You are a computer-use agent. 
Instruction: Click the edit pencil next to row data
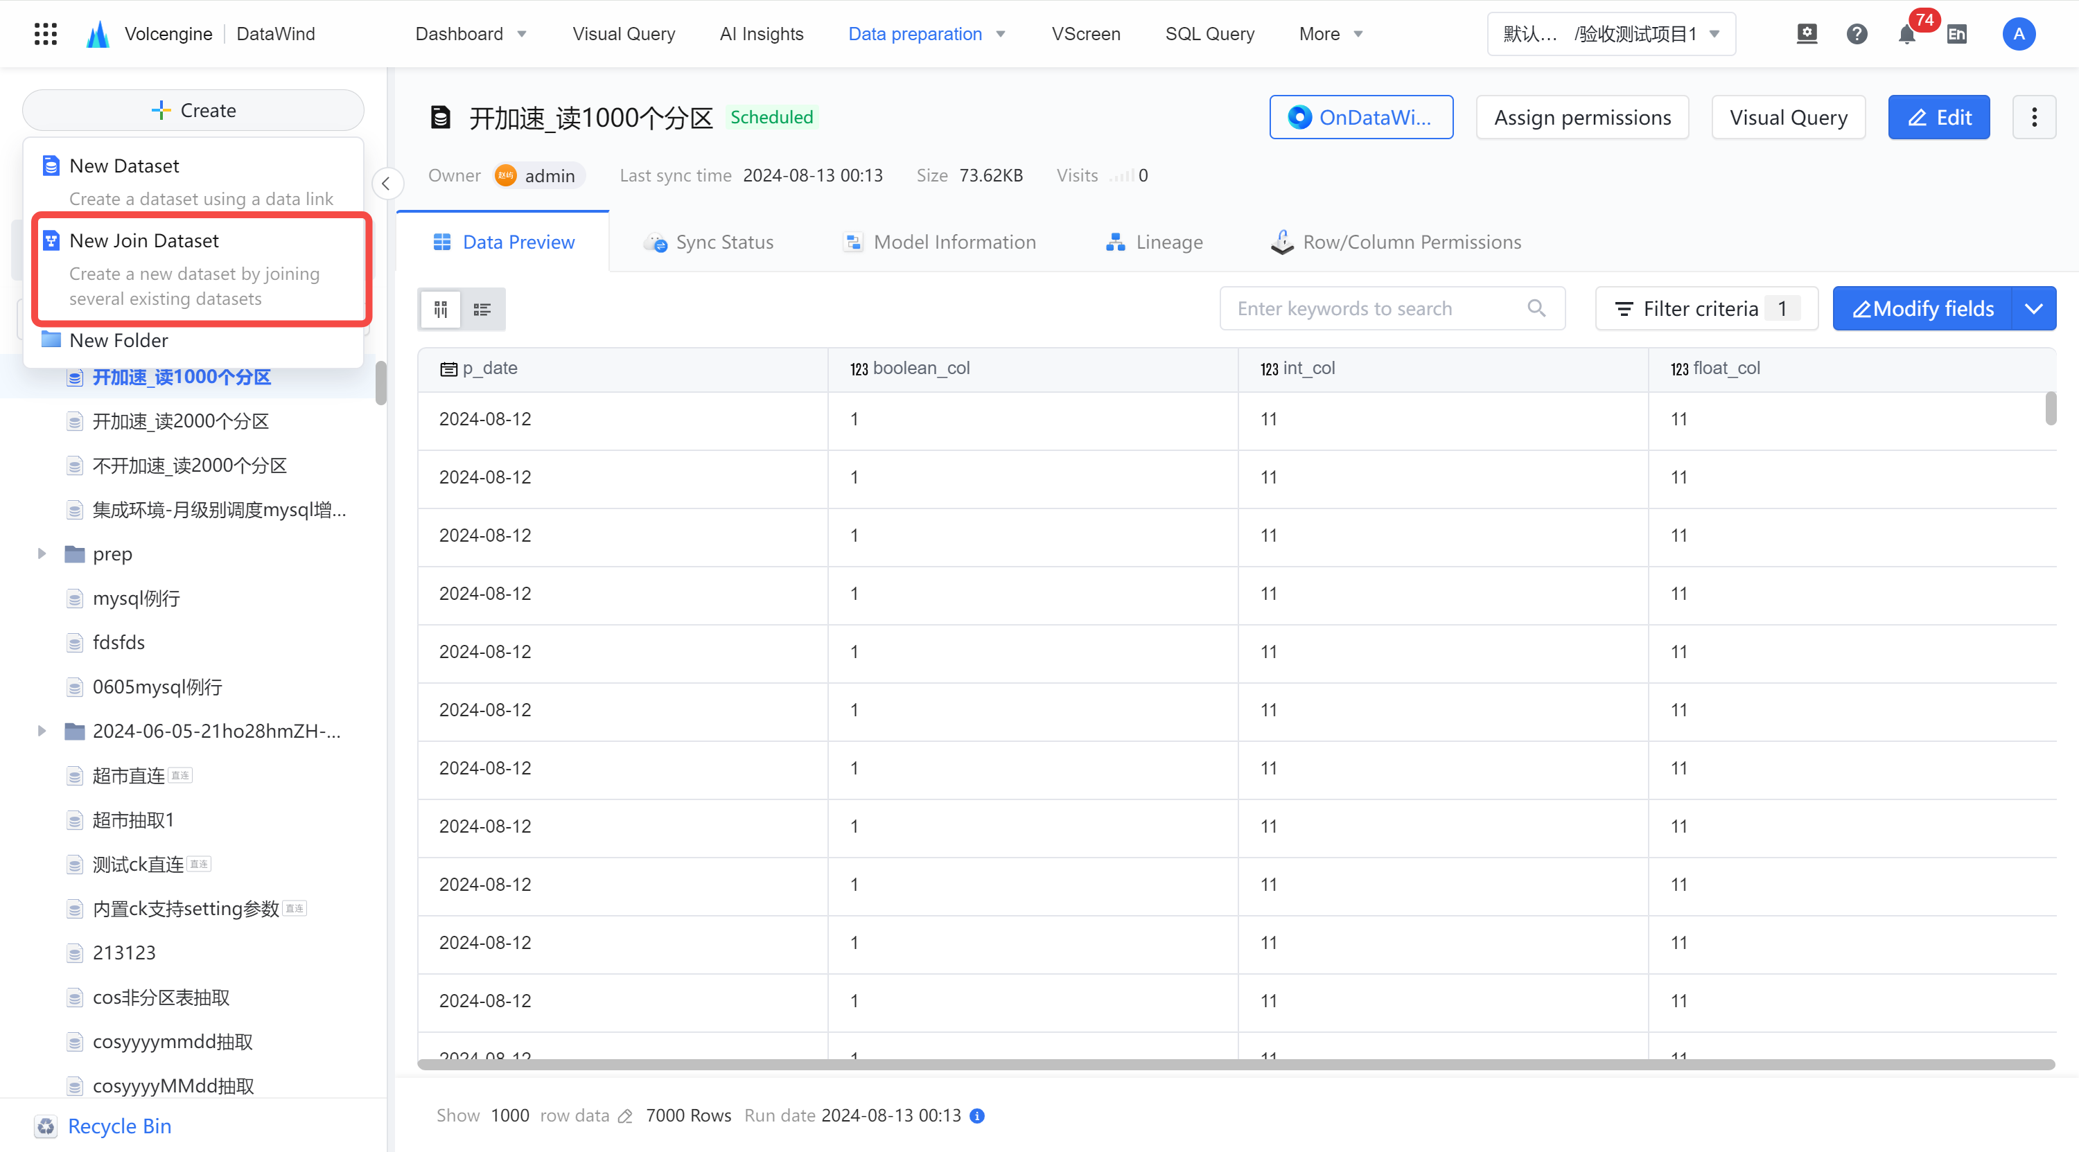pyautogui.click(x=626, y=1116)
